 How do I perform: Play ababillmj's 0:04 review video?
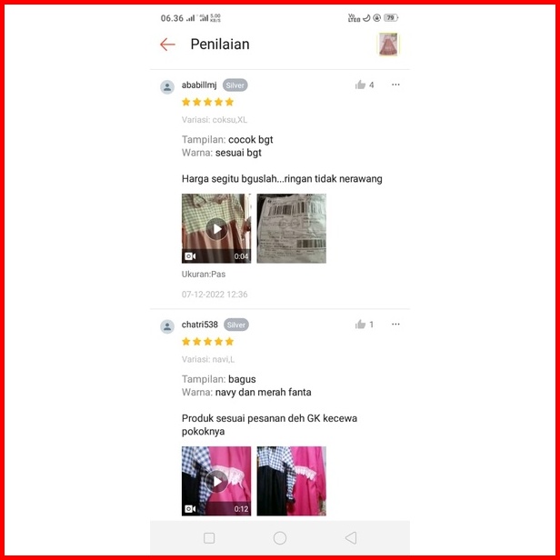point(216,228)
